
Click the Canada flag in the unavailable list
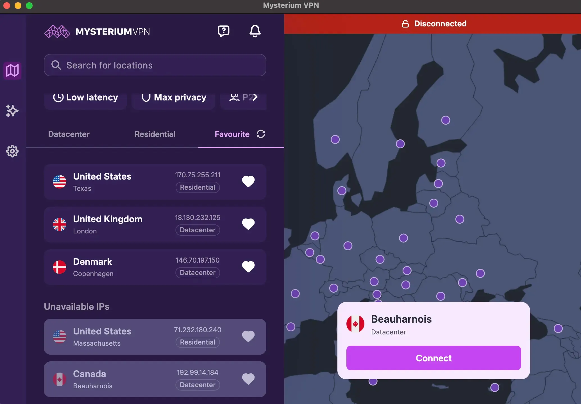60,379
